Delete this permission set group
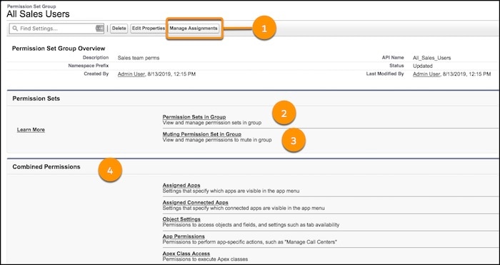 (119, 29)
